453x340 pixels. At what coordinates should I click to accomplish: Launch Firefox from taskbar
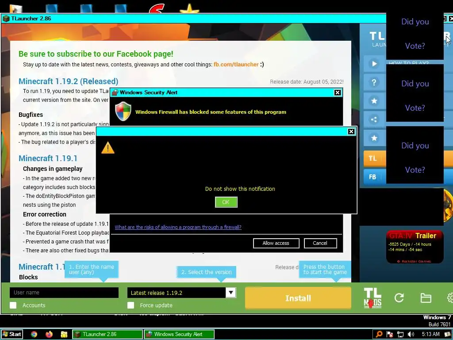coord(49,334)
